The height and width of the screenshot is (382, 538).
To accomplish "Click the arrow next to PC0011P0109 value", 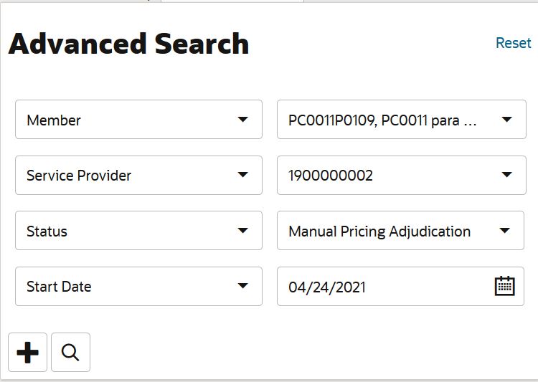I will tap(506, 120).
